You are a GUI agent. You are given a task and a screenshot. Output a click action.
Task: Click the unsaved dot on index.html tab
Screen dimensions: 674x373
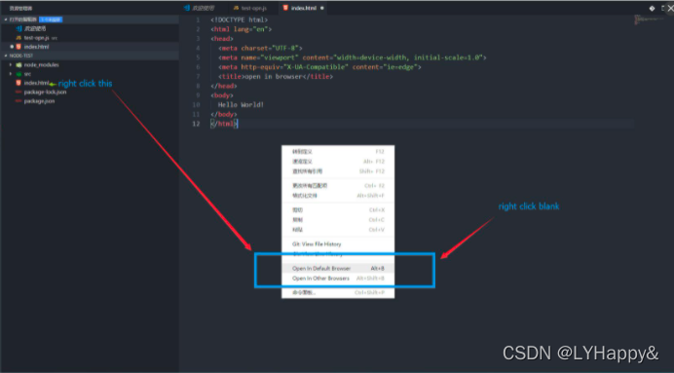click(x=321, y=8)
